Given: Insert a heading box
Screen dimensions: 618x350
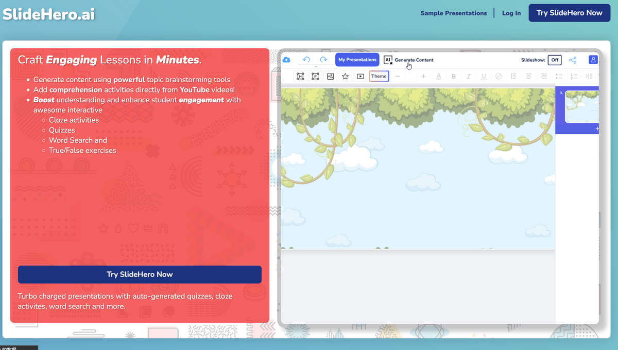Looking at the screenshot, I should [x=300, y=76].
